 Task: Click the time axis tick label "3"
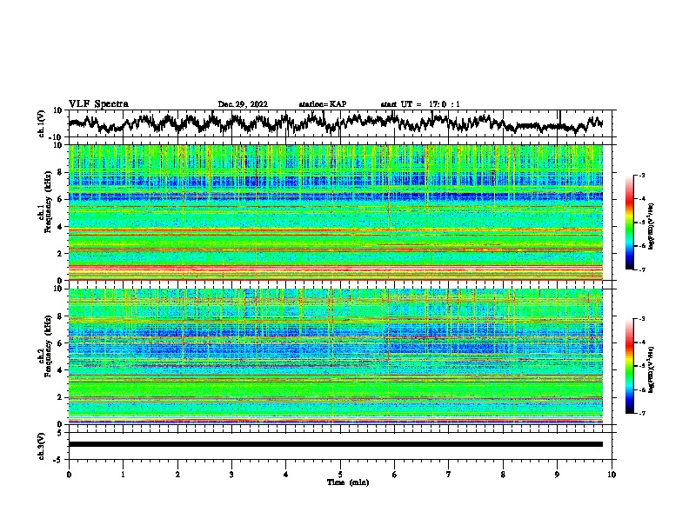pyautogui.click(x=231, y=475)
